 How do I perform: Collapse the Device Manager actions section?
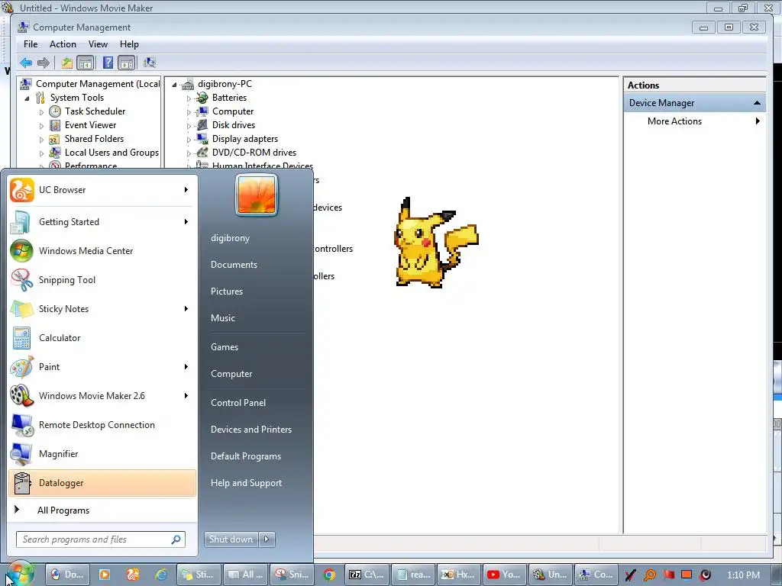[757, 103]
